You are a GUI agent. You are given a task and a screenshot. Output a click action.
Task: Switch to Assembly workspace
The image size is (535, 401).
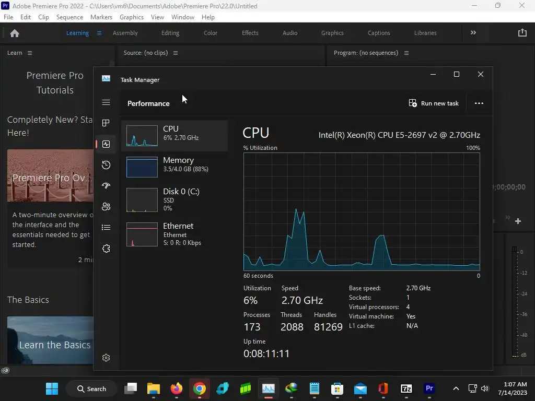coord(125,33)
